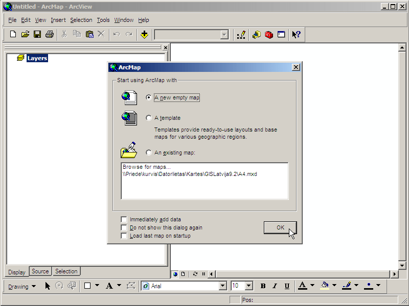The width and height of the screenshot is (409, 306).
Task: Switch to Layout View page icon
Action: click(183, 274)
